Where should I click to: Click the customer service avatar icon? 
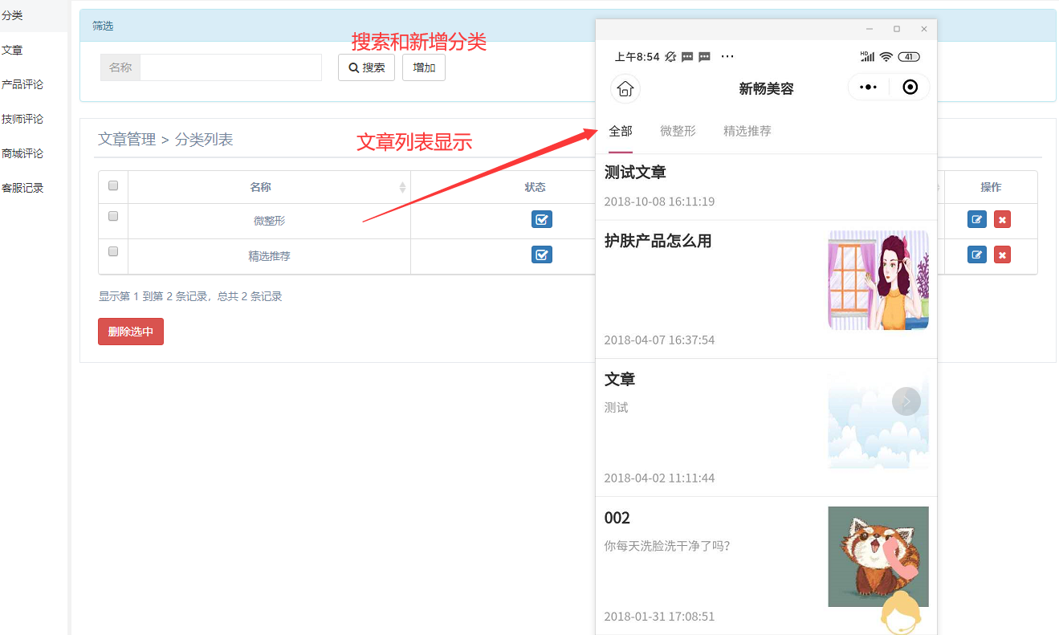[x=900, y=615]
